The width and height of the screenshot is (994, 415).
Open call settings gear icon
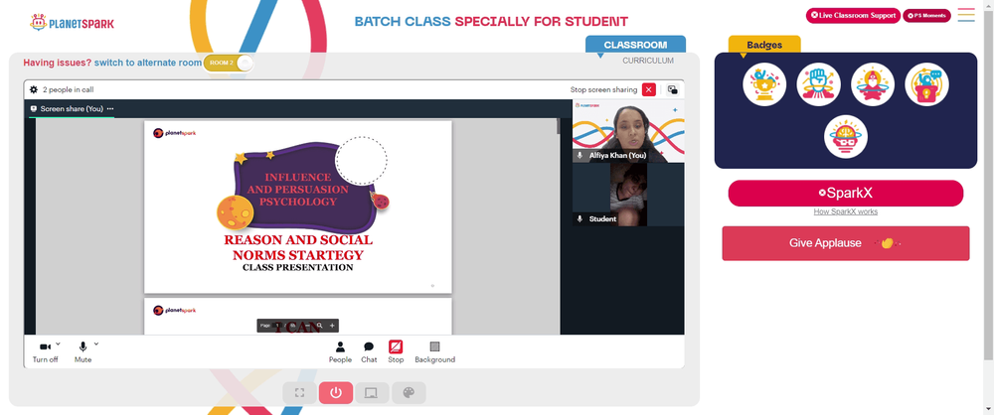34,90
